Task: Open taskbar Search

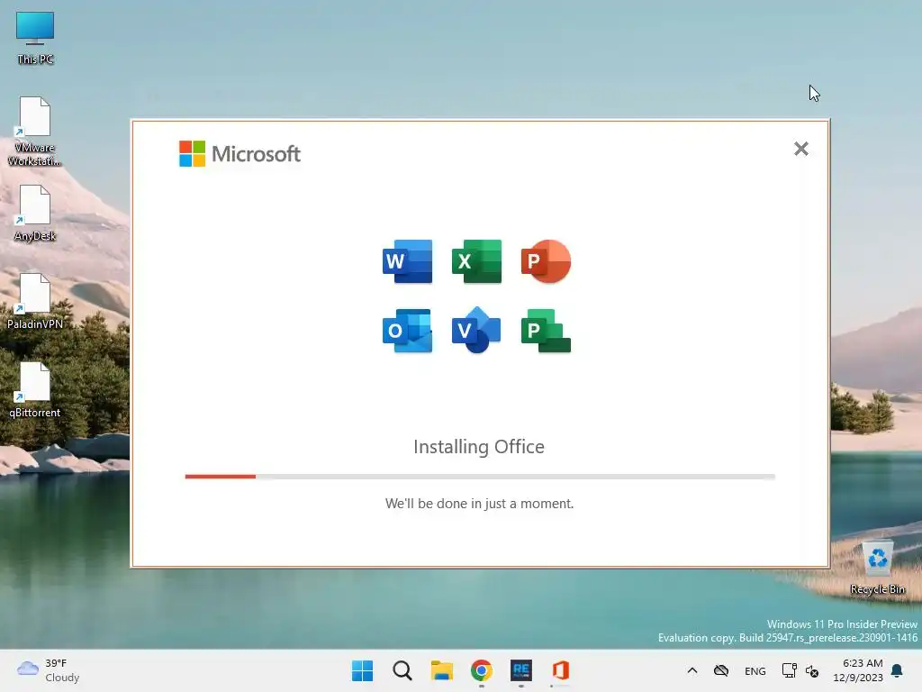Action: tap(402, 670)
